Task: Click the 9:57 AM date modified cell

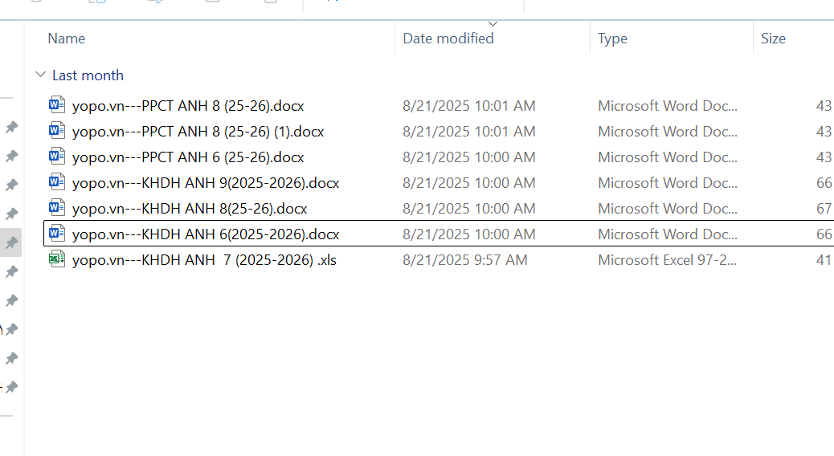Action: pyautogui.click(x=465, y=260)
